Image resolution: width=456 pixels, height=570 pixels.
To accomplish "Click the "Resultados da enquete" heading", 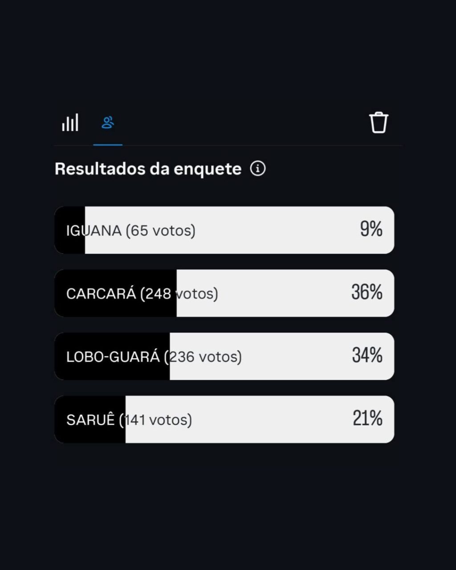I will [148, 169].
